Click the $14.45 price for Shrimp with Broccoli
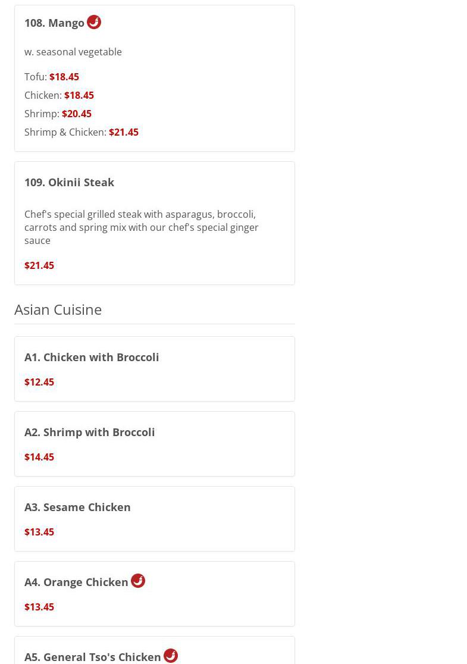 [x=39, y=457]
